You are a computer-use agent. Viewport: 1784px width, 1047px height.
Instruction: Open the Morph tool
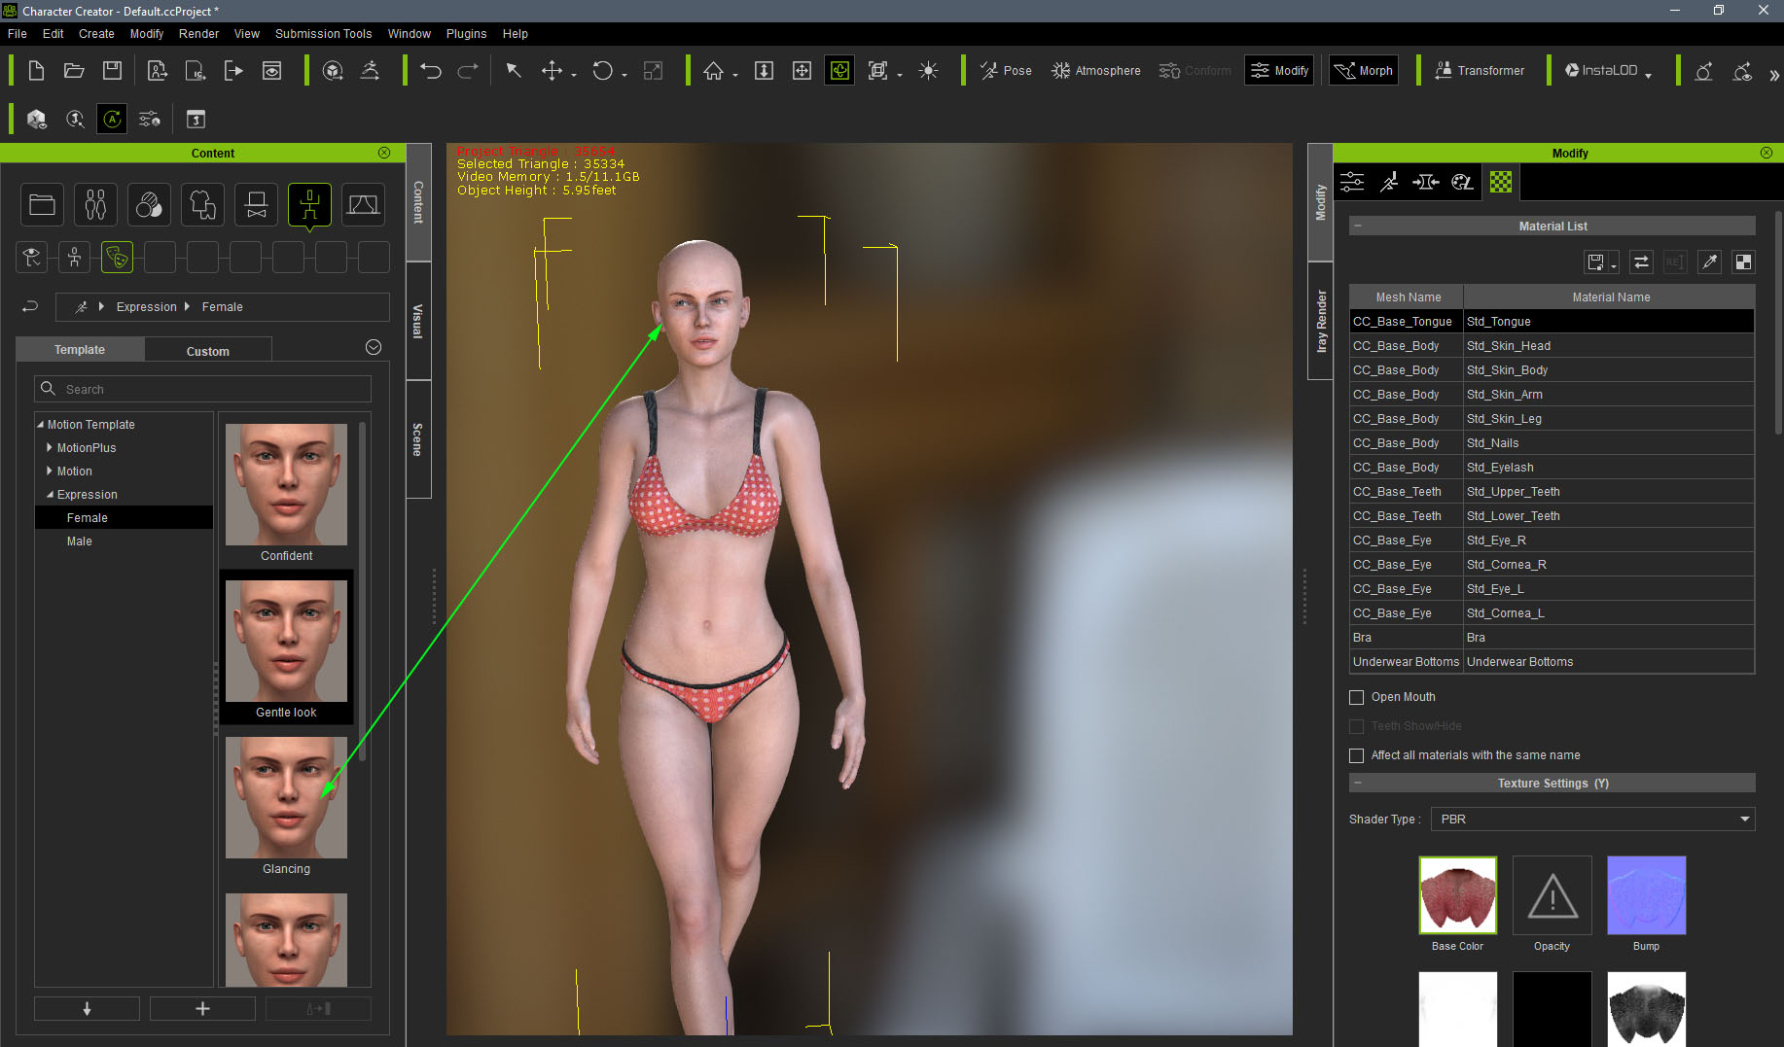pos(1364,71)
